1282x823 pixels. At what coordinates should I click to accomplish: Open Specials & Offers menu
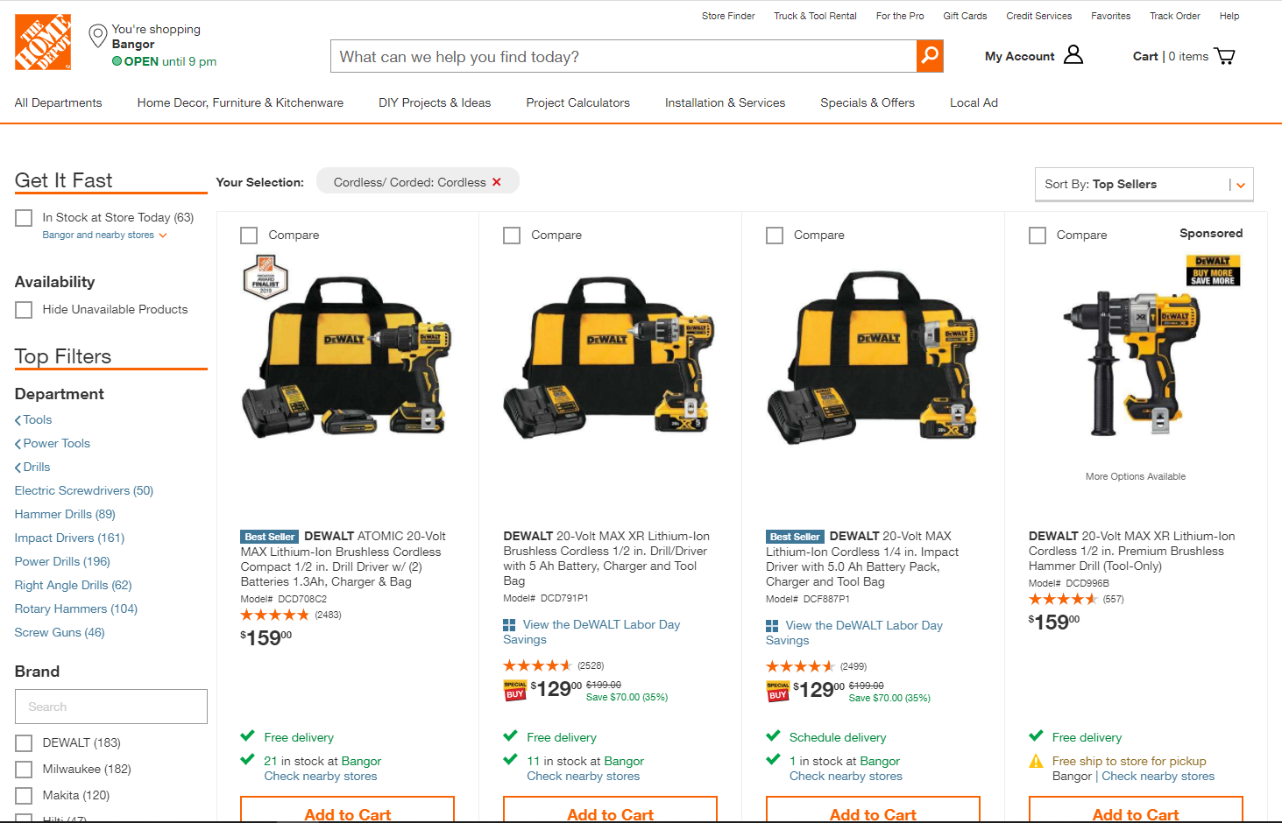tap(868, 102)
